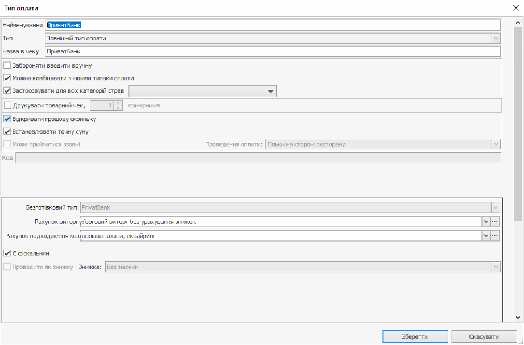Screen dimensions: 524x345
Task: Click Може прийматися ззовні checkbox
Action: click(7, 144)
